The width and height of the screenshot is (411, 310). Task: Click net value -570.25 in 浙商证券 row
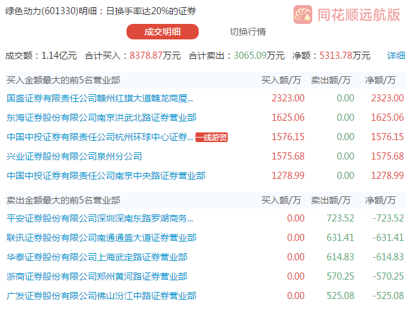pyautogui.click(x=388, y=276)
